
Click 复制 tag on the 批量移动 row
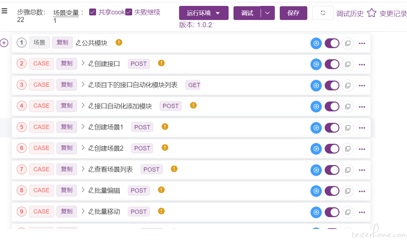pos(67,212)
